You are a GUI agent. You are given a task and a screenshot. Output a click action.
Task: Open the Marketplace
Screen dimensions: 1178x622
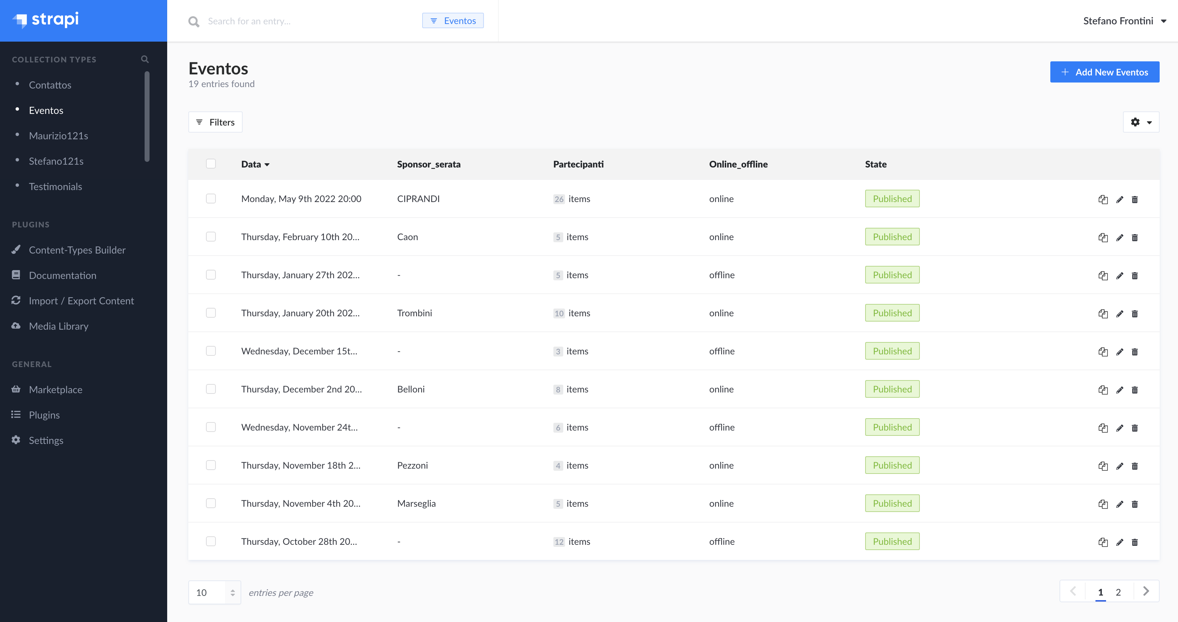point(55,389)
